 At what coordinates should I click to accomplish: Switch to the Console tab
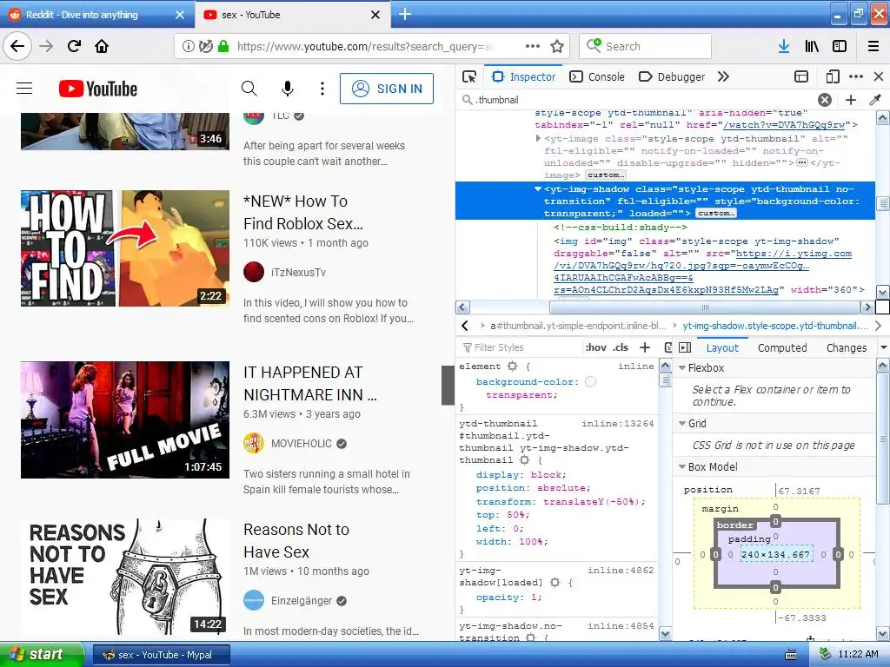coord(597,76)
